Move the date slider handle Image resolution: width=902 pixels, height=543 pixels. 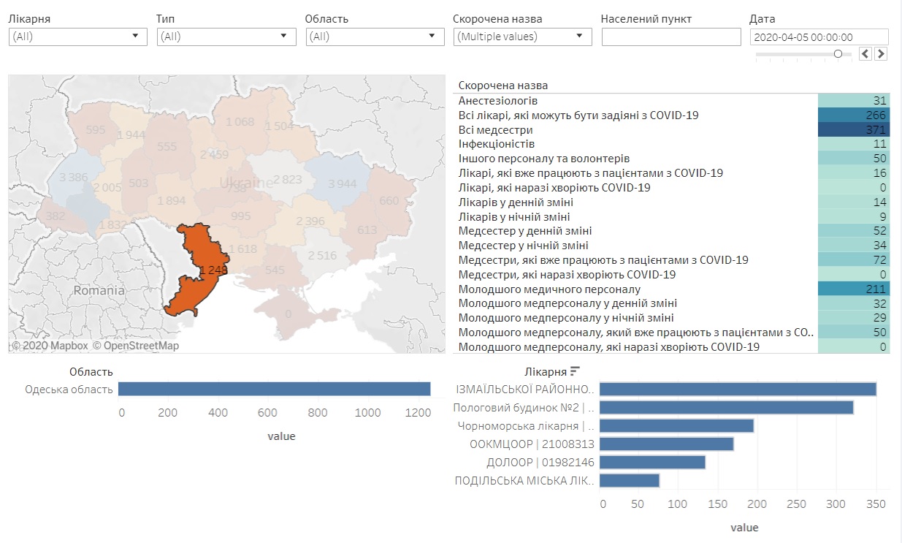pos(838,53)
